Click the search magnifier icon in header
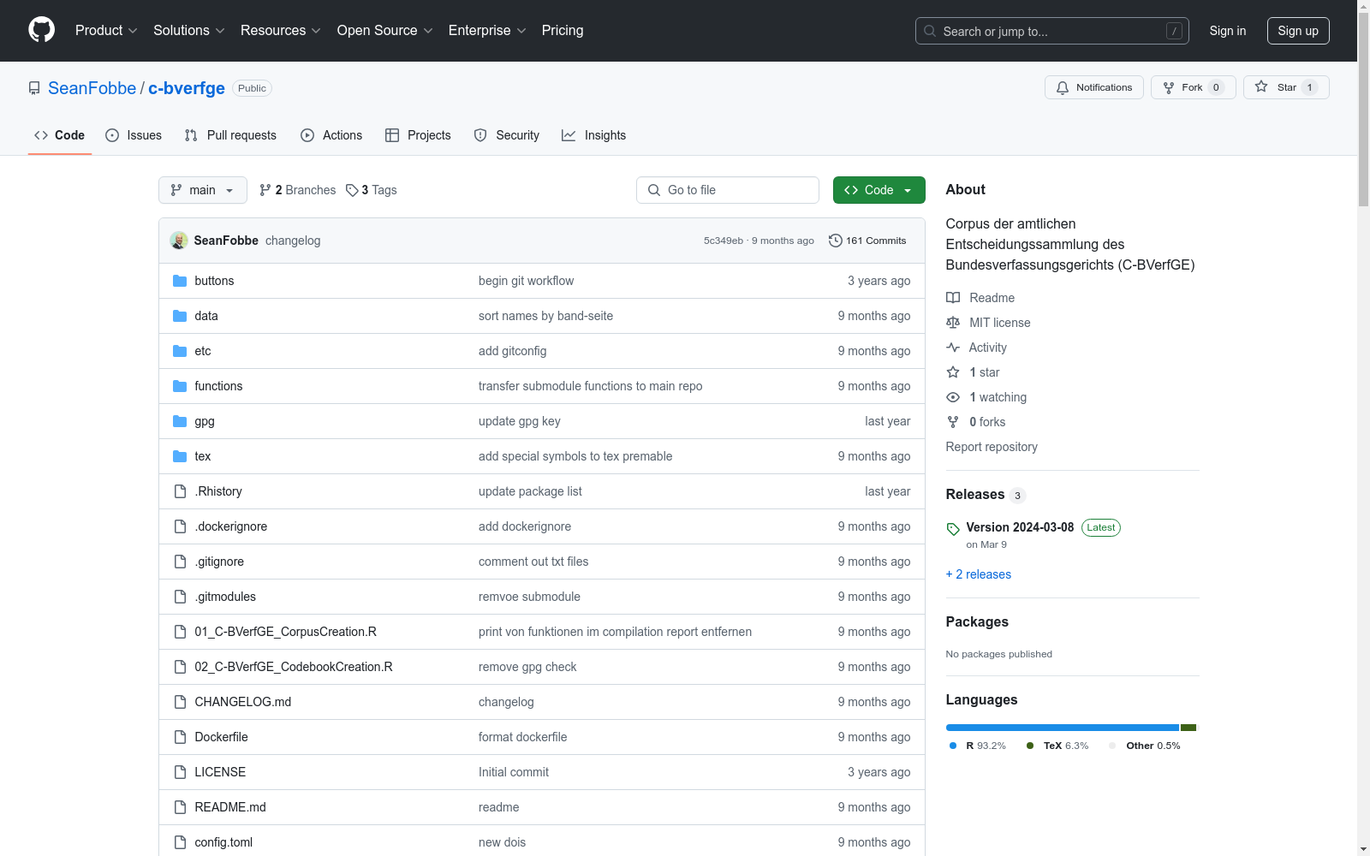 pos(930,31)
